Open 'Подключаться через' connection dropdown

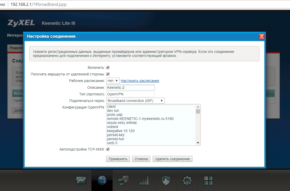135,101
